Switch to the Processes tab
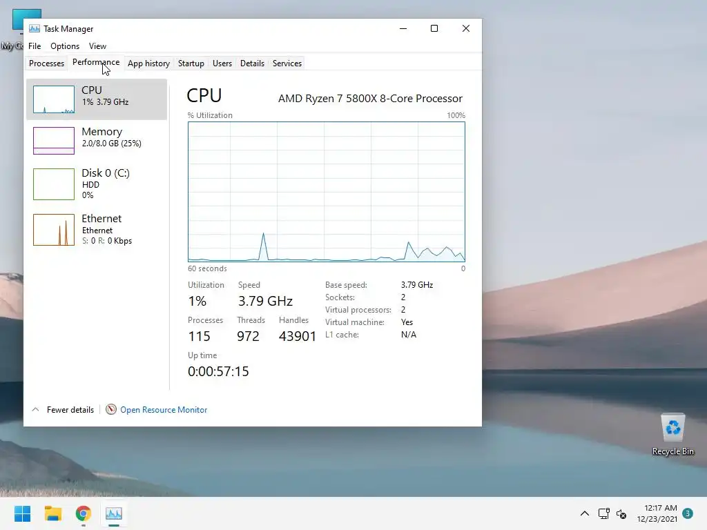707x530 pixels. pos(46,63)
